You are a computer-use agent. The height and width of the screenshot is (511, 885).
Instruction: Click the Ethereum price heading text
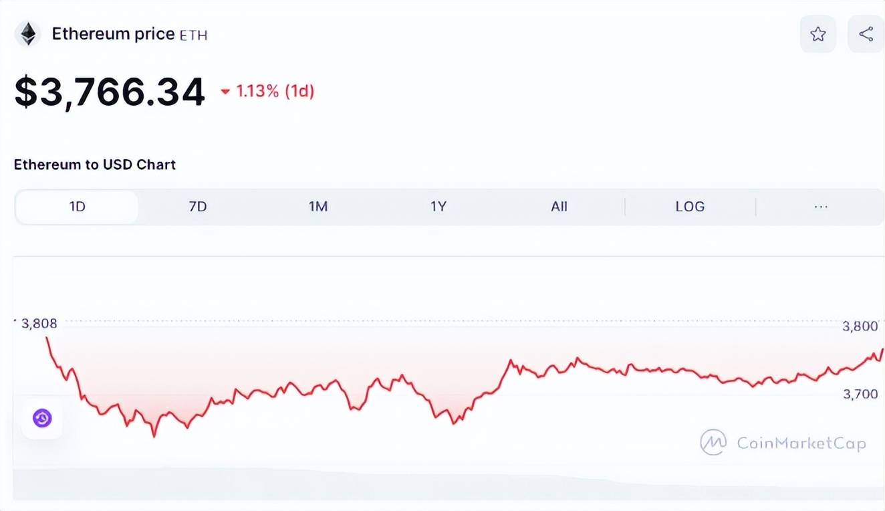(113, 34)
